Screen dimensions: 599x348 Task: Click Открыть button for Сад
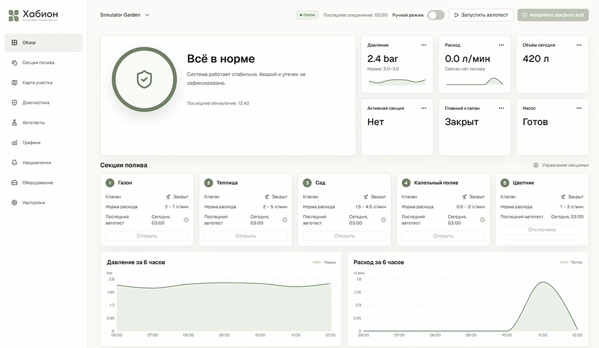[x=344, y=236]
